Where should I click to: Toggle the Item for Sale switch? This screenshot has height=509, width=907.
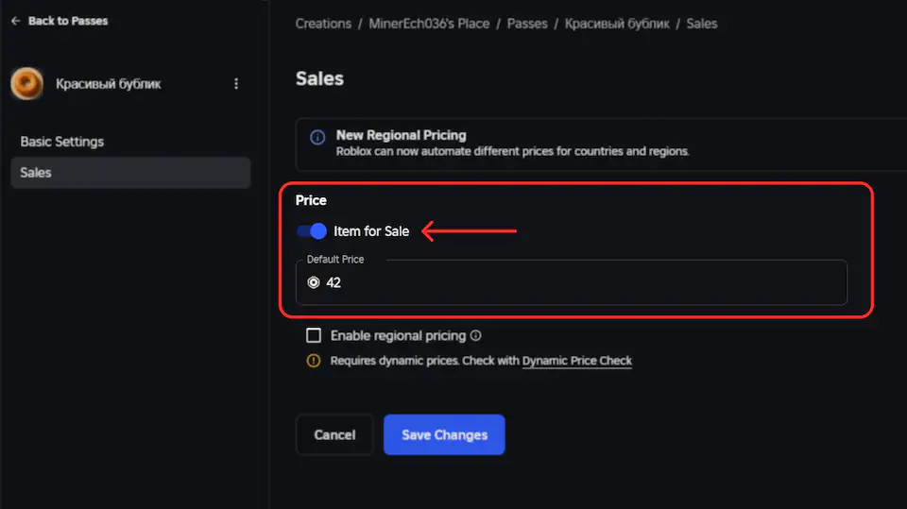[x=312, y=231]
